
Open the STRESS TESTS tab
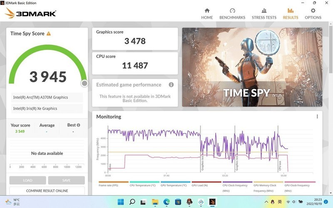[264, 14]
